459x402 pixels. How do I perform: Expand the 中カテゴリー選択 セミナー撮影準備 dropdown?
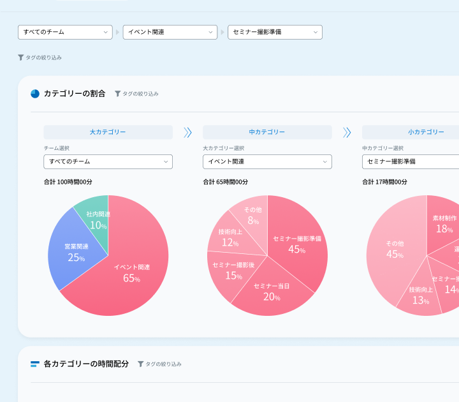point(411,161)
